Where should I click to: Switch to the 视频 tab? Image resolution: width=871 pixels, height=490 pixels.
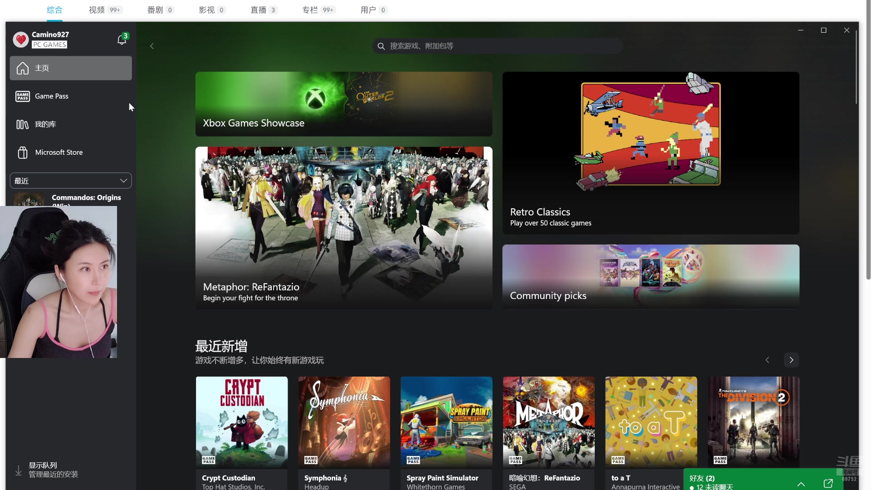pyautogui.click(x=105, y=10)
